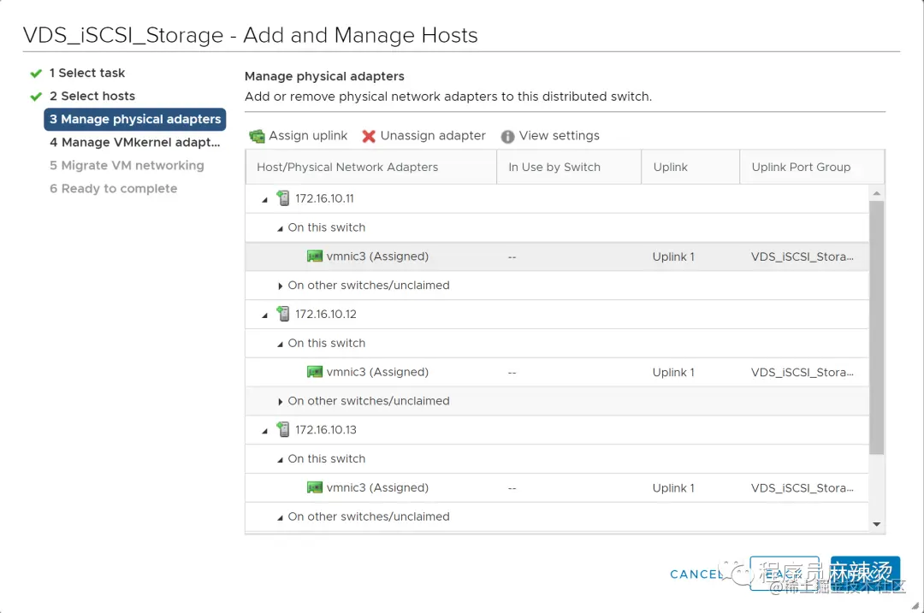Expand 'On other switches/unclaimed' under 172.16.10.11

tap(280, 286)
